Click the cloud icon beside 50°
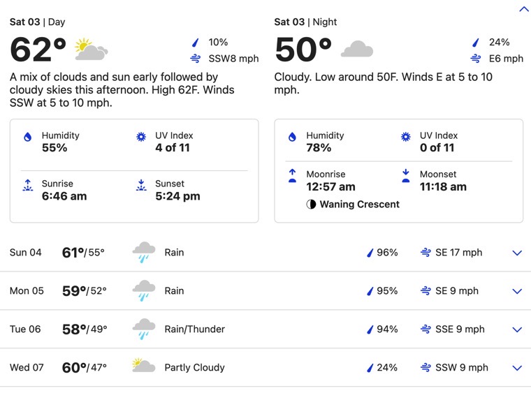The image size is (531, 393). [x=357, y=49]
